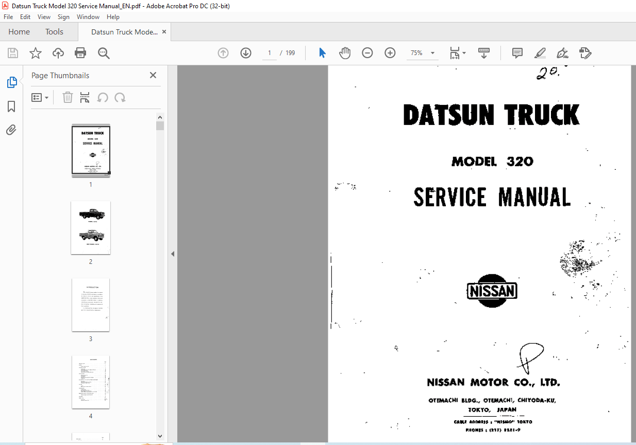Collapse the navigation pane arrow
The image size is (636, 445).
tap(173, 254)
